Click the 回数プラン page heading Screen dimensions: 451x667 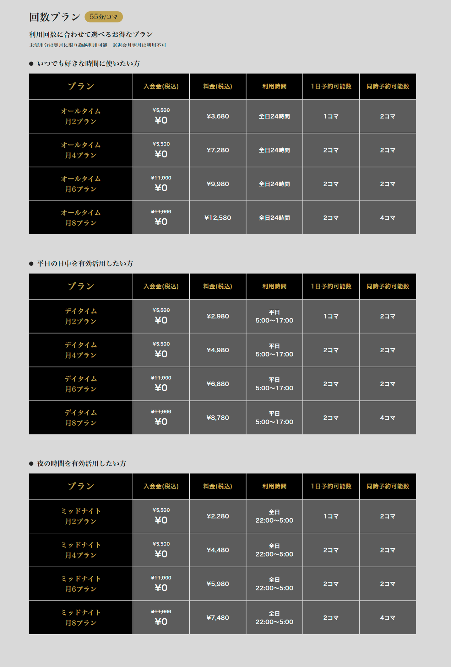(x=55, y=17)
